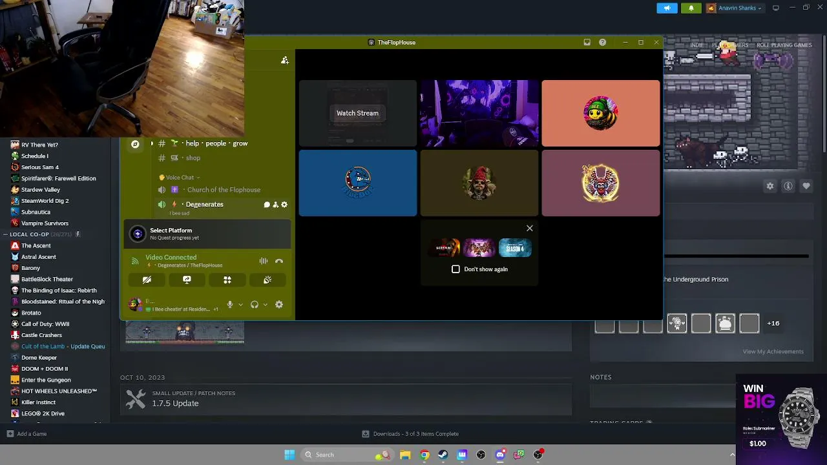Expand microphone input options arrow
The width and height of the screenshot is (827, 465).
[240, 305]
